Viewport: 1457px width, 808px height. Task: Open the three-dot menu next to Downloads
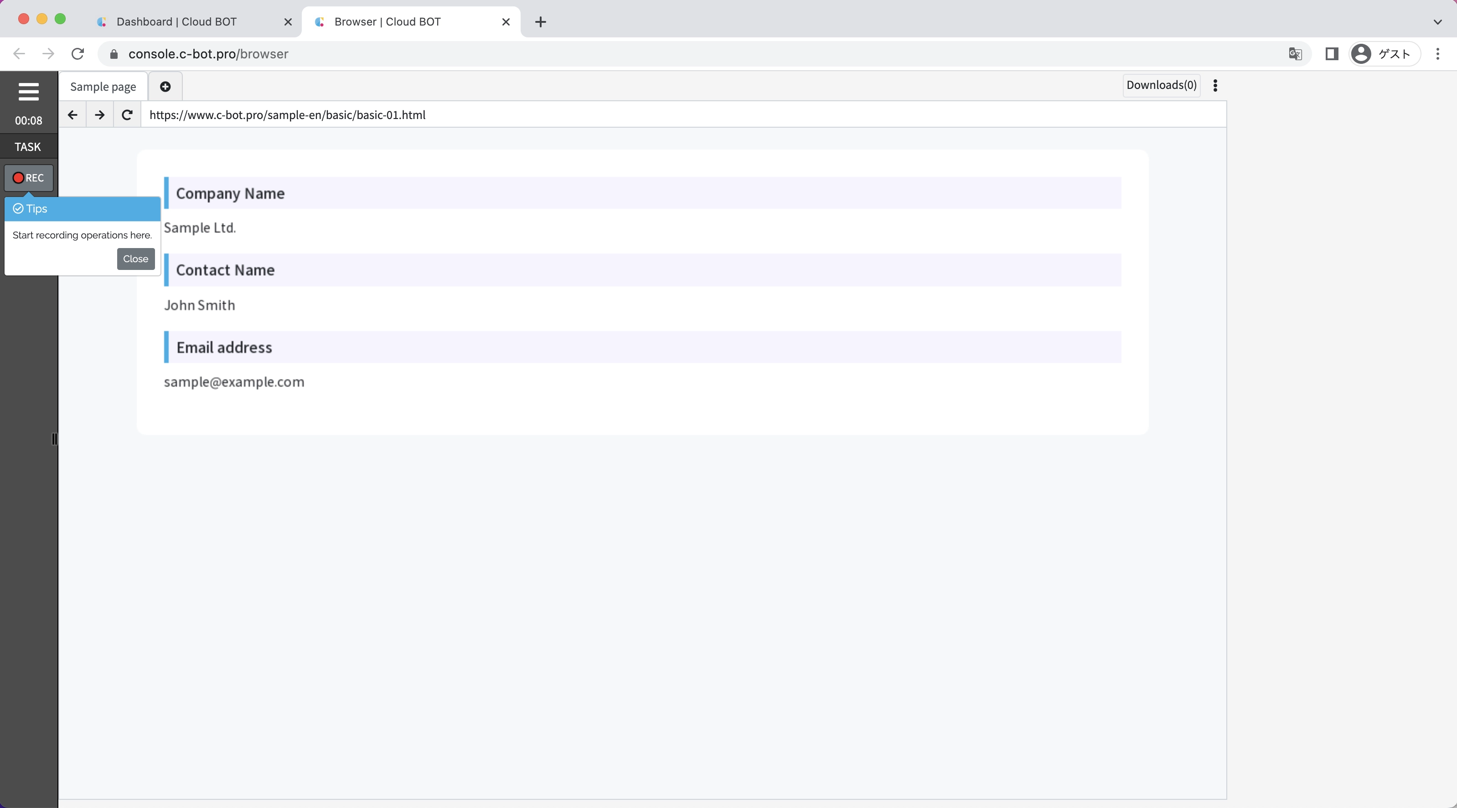tap(1215, 85)
